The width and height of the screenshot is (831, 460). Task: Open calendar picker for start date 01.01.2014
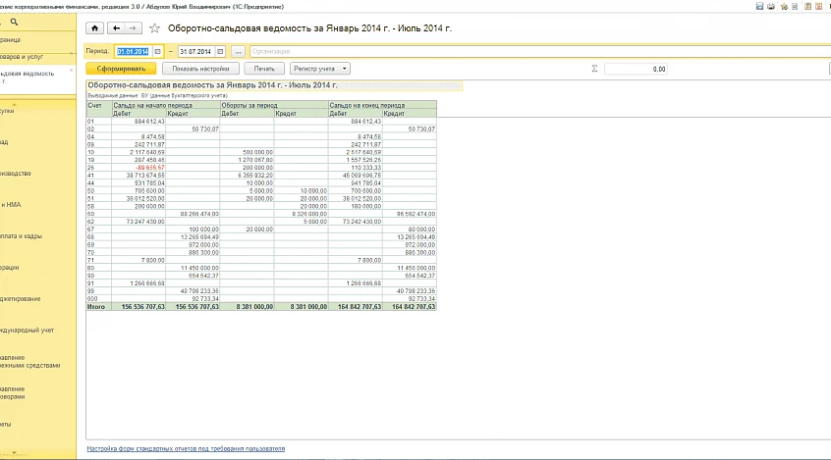(157, 51)
